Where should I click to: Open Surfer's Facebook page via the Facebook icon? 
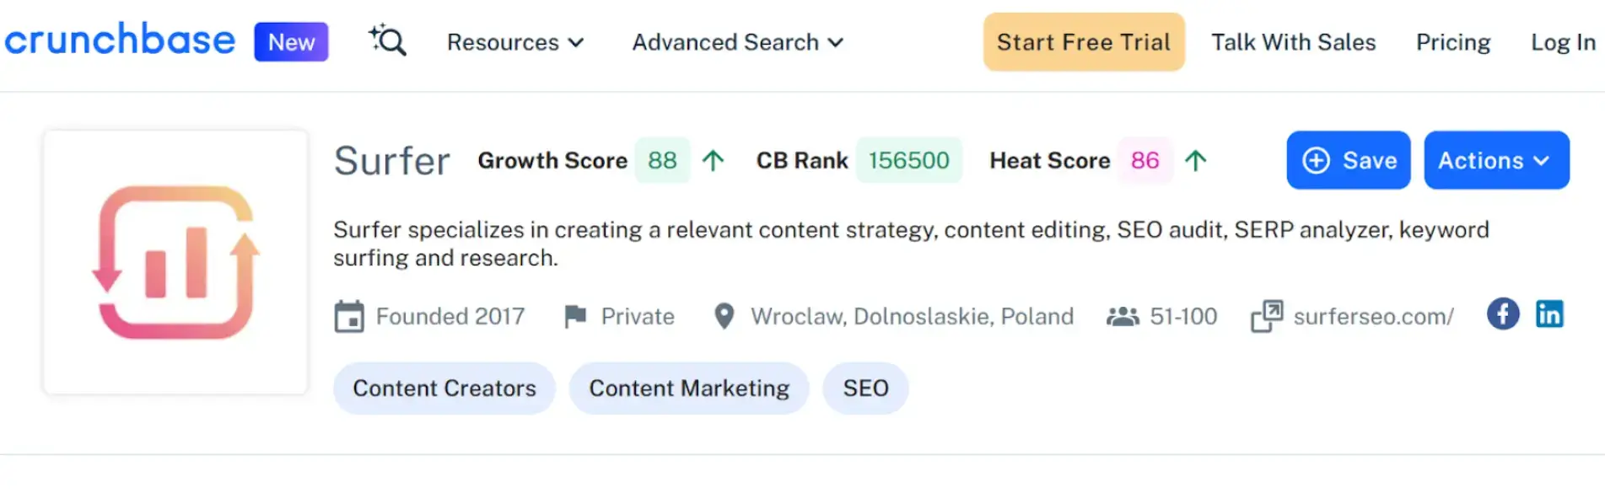(1502, 313)
